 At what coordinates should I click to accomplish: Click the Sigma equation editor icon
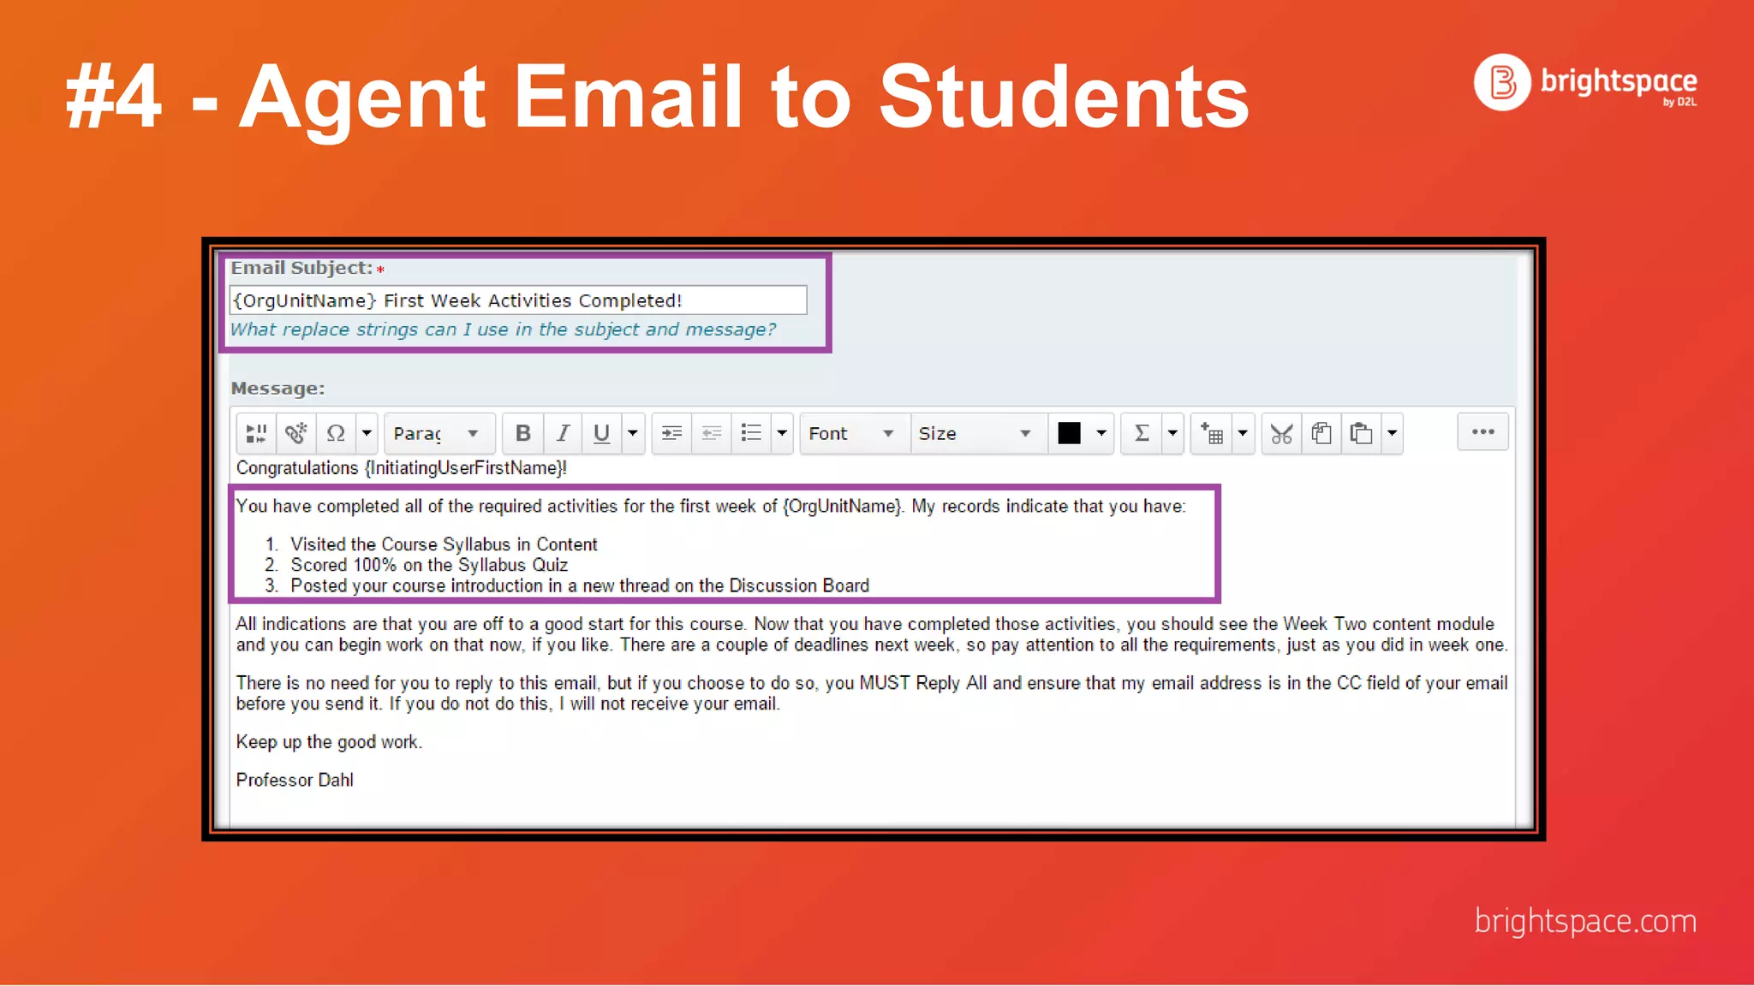1142,433
